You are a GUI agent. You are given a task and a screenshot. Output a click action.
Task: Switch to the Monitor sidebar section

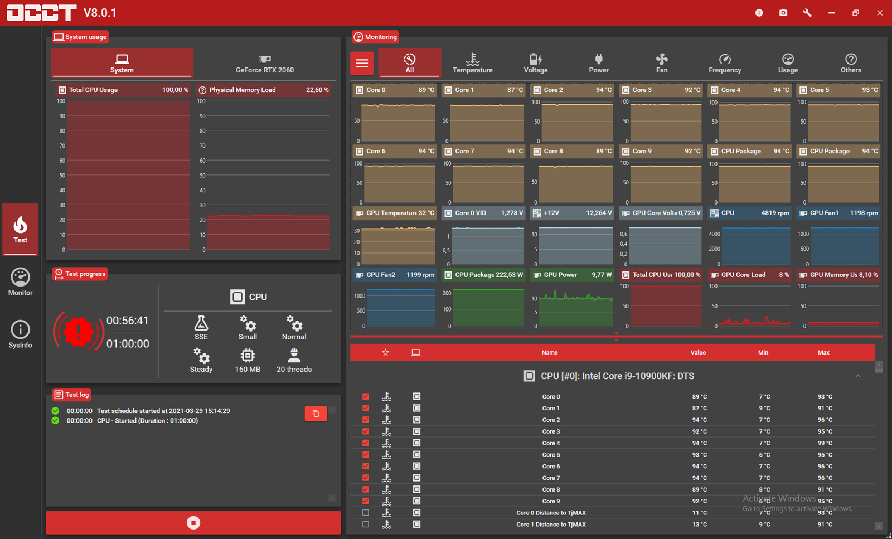pos(21,282)
